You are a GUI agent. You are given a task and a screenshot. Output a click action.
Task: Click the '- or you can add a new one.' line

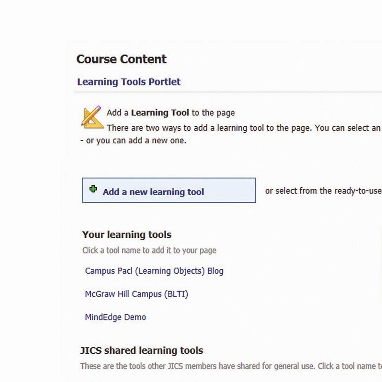133,141
